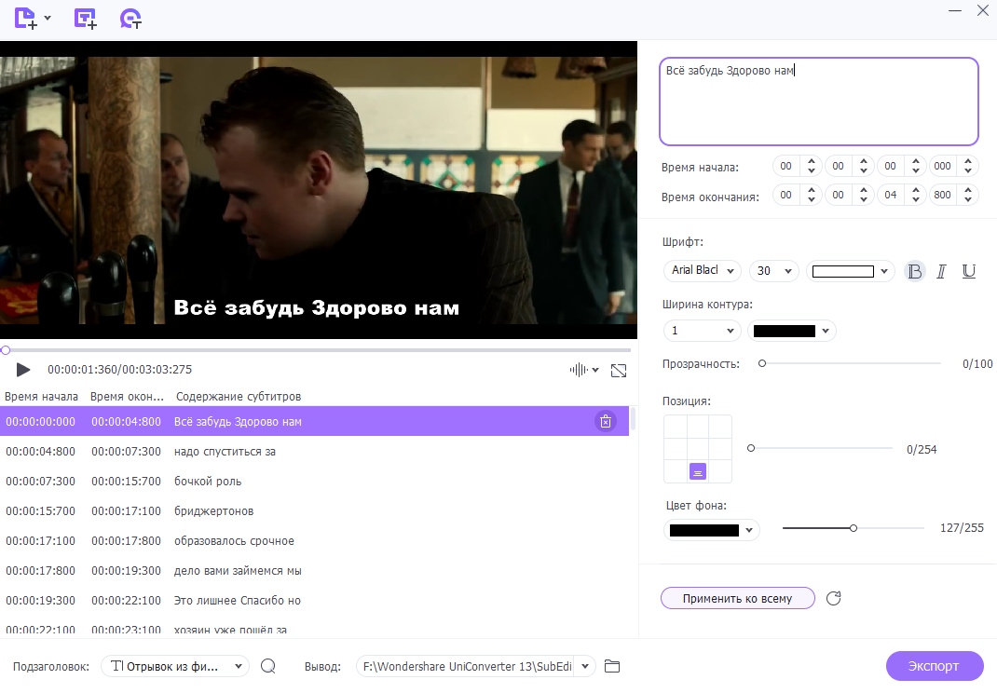The width and height of the screenshot is (997, 693).
Task: Toggle Bold text formatting
Action: coord(915,271)
